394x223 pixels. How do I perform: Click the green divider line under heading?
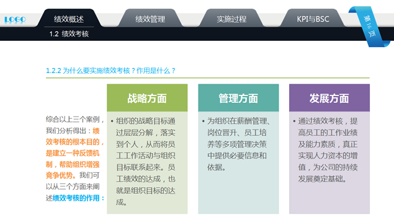click(208, 78)
